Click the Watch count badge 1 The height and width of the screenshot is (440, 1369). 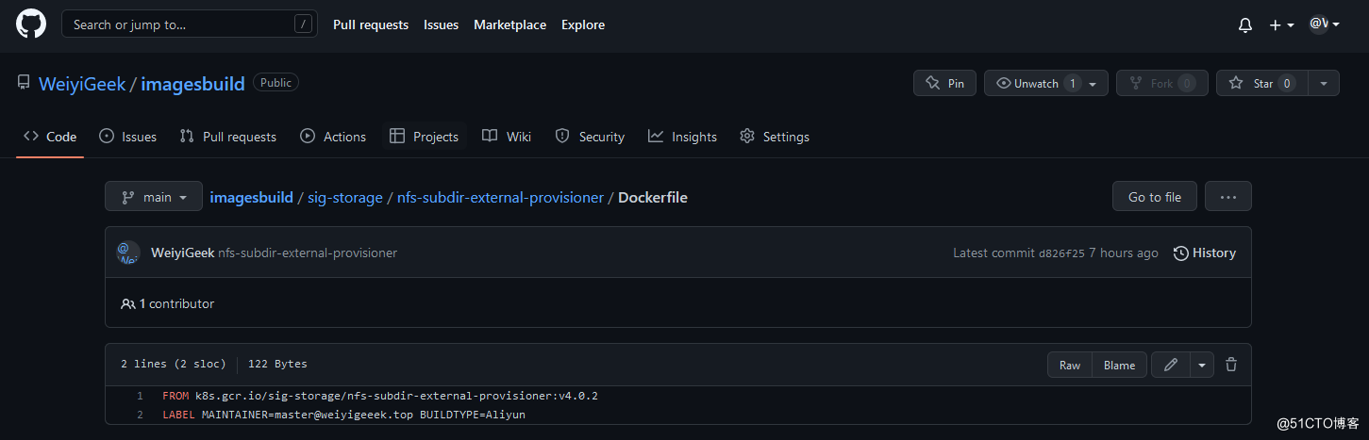tap(1072, 83)
